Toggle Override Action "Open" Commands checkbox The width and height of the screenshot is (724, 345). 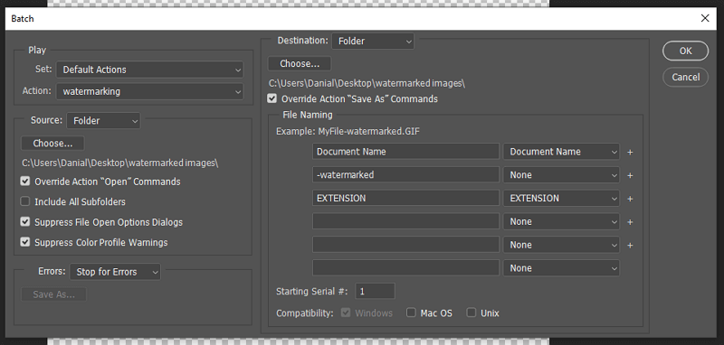[25, 182]
